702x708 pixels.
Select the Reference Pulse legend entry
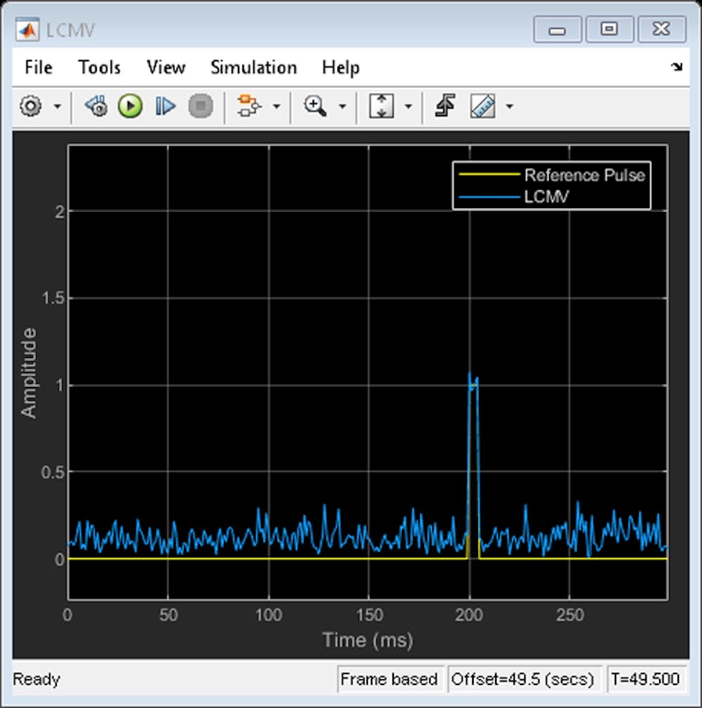click(x=585, y=176)
